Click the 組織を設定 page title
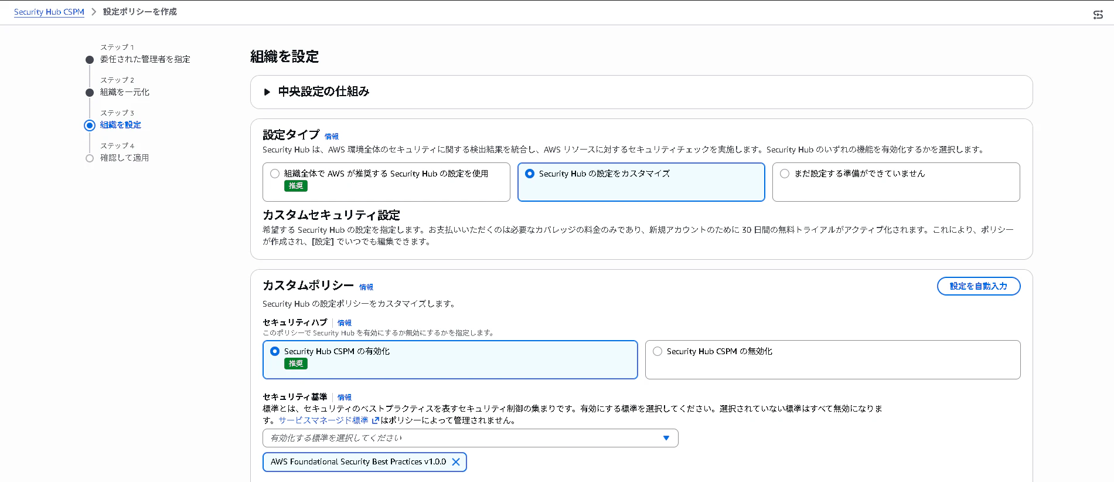The width and height of the screenshot is (1114, 482). point(284,57)
